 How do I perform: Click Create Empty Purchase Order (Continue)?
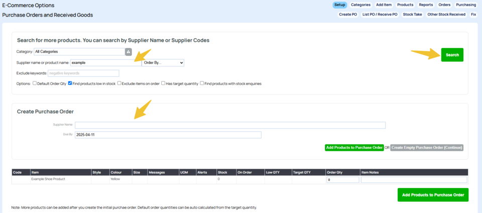click(x=427, y=147)
